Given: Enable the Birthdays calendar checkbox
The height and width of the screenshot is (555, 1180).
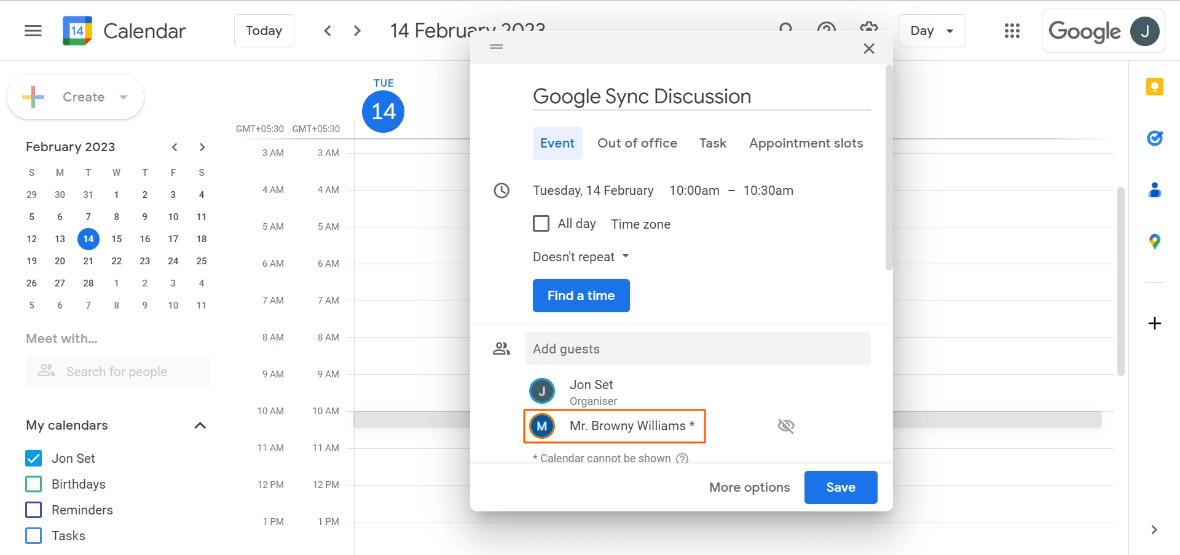Looking at the screenshot, I should pyautogui.click(x=34, y=484).
